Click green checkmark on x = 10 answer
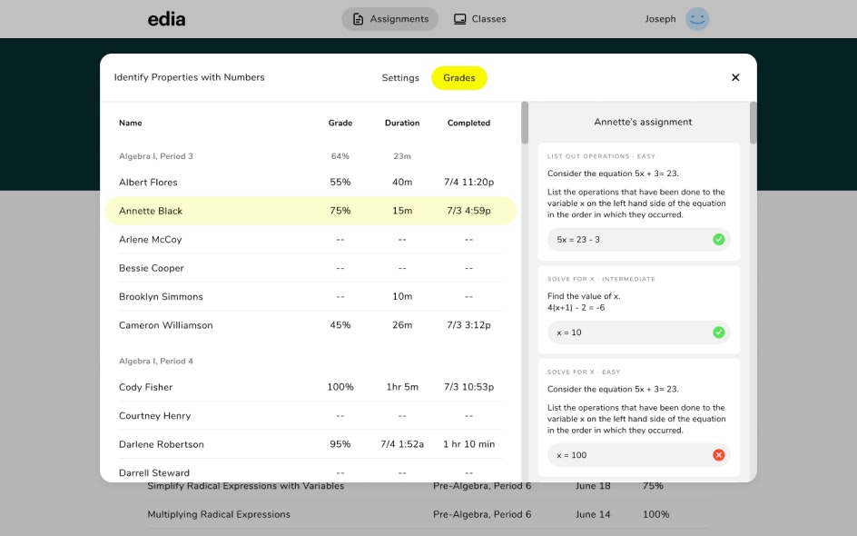The image size is (857, 536). tap(718, 333)
